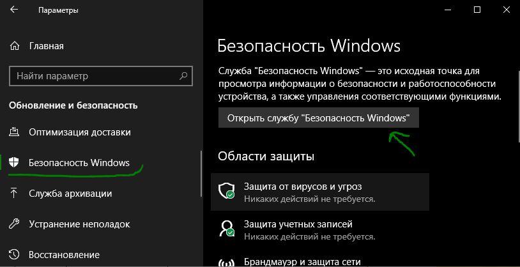Viewport: 520px width, 267px height.
Task: Open Оптимизация доставки section
Action: 80,132
